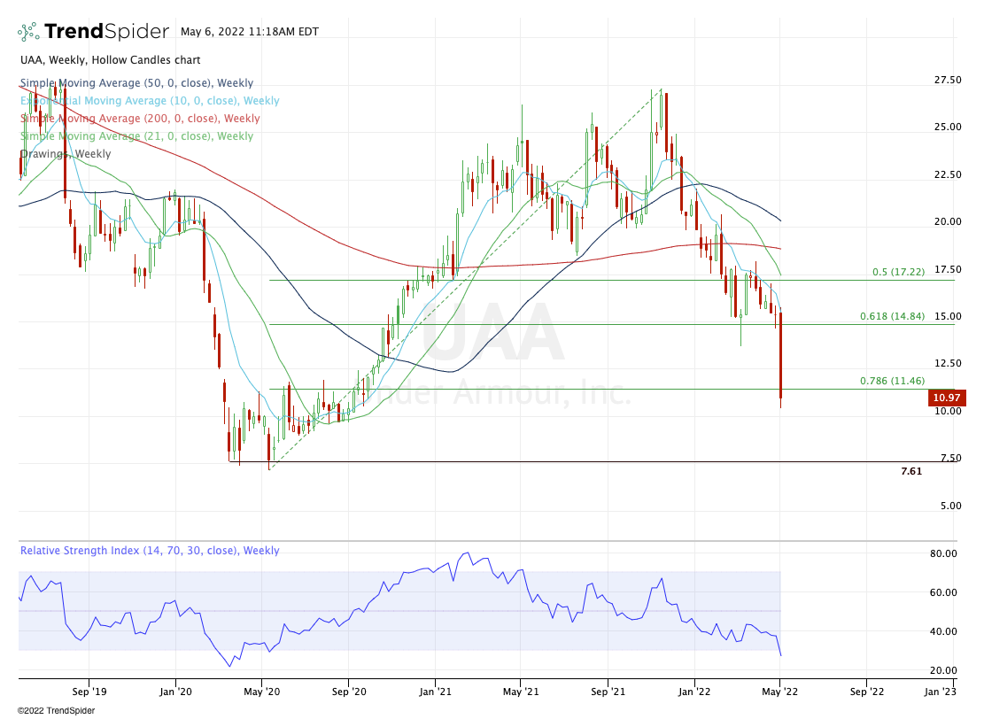Open the Relative Strength Index indicator label
Image resolution: width=984 pixels, height=719 pixels.
(149, 551)
